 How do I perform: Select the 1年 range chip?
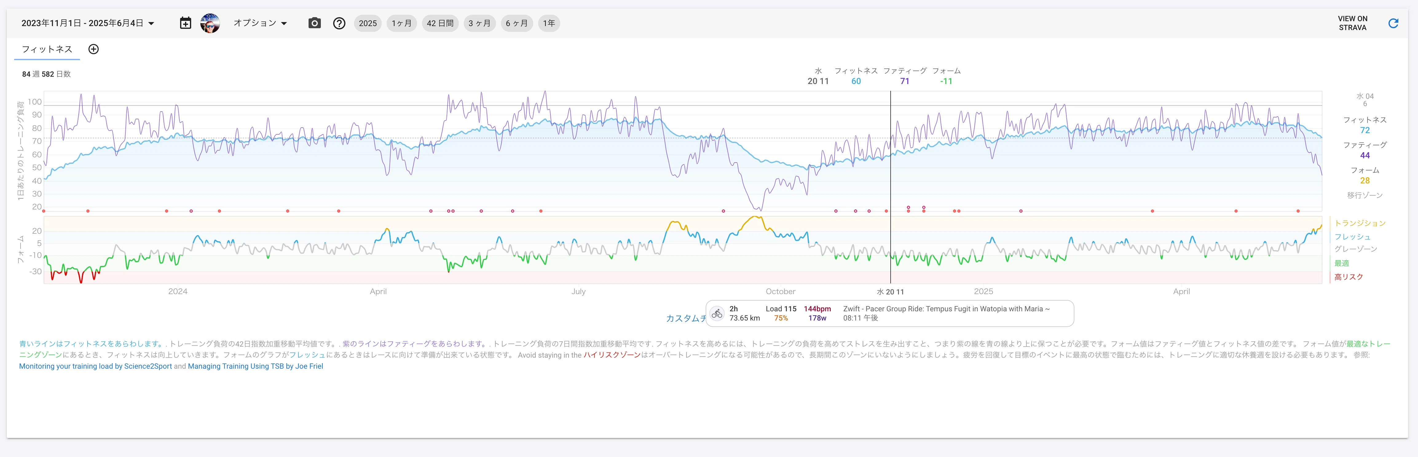pyautogui.click(x=549, y=23)
